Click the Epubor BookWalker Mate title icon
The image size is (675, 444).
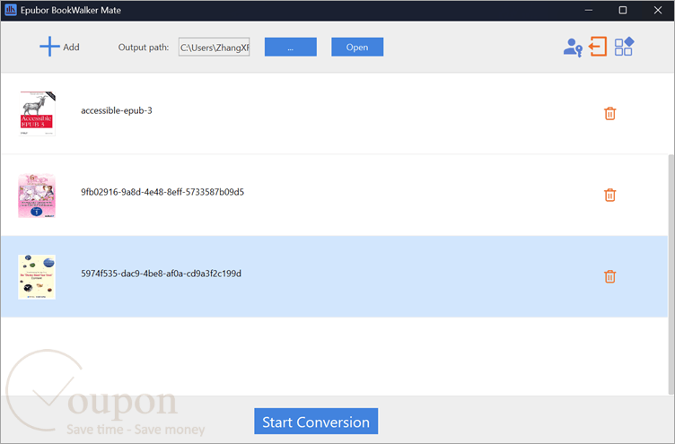coord(11,10)
